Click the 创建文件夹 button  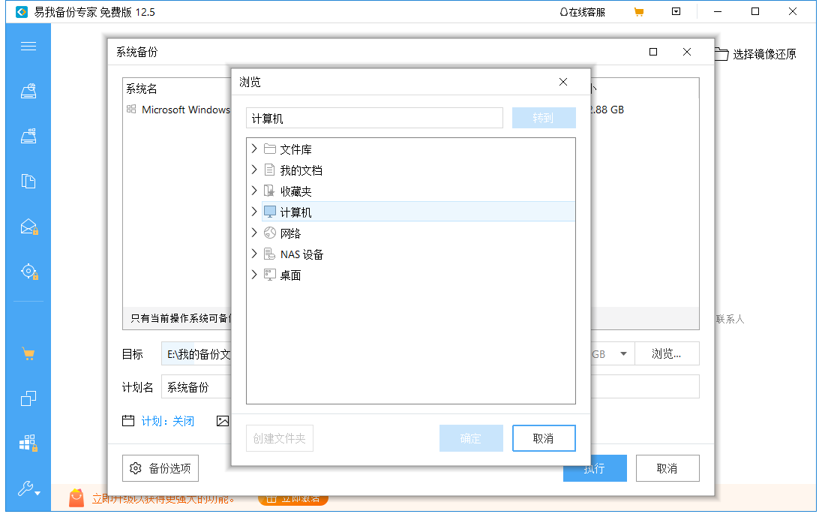[x=279, y=437]
